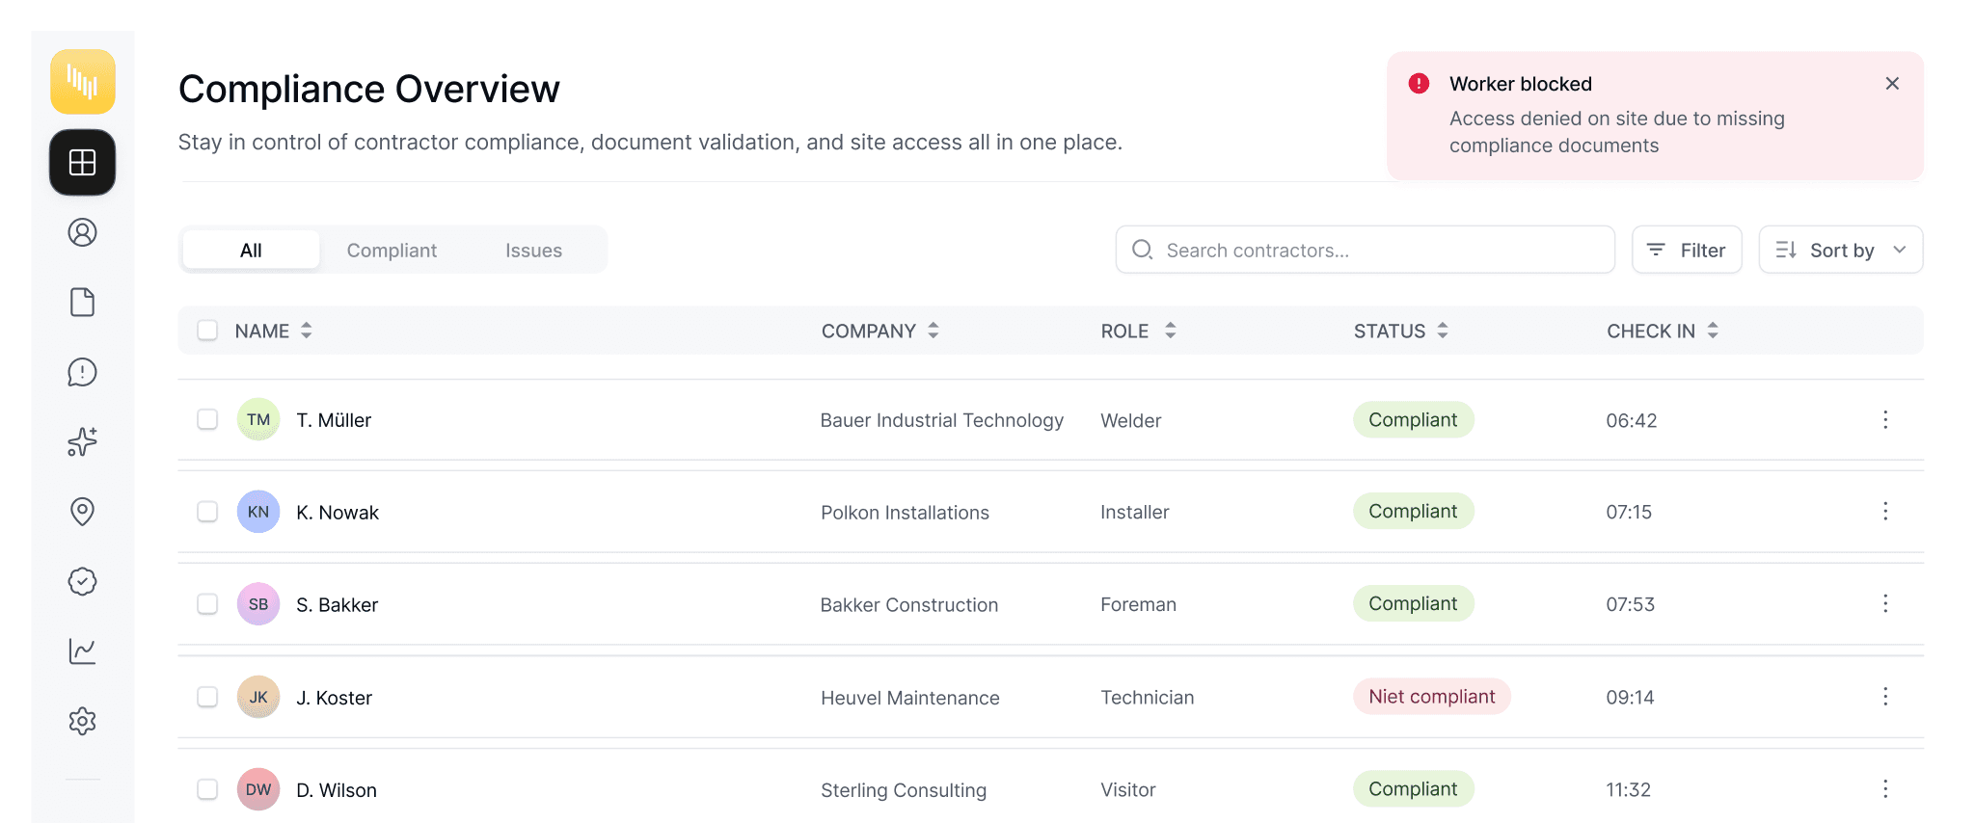Image resolution: width=1975 pixels, height=823 pixels.
Task: Click Sterling Consulting company cell
Action: (x=904, y=790)
